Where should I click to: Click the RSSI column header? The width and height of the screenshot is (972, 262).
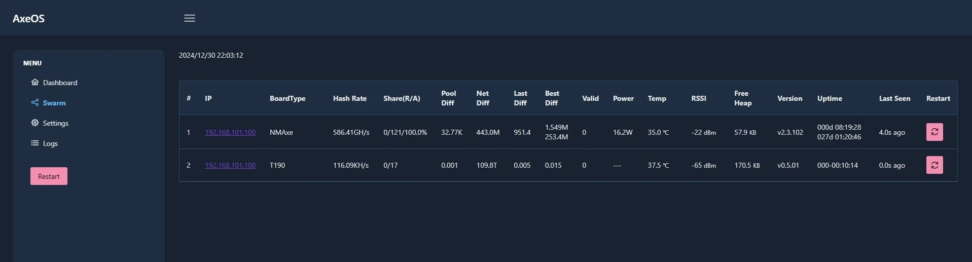tap(699, 98)
